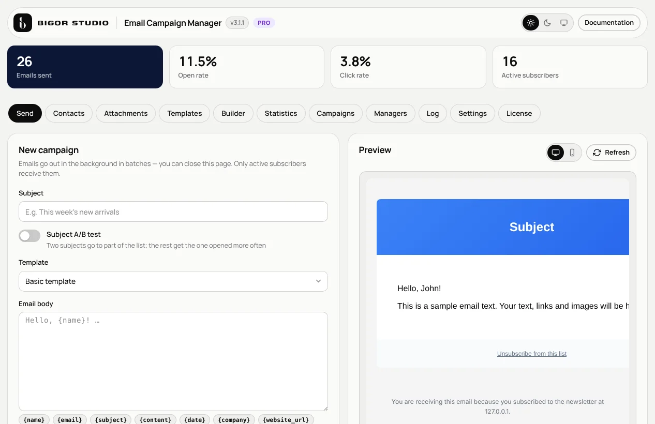Switch to light theme sun icon
The width and height of the screenshot is (655, 424).
[x=531, y=23]
